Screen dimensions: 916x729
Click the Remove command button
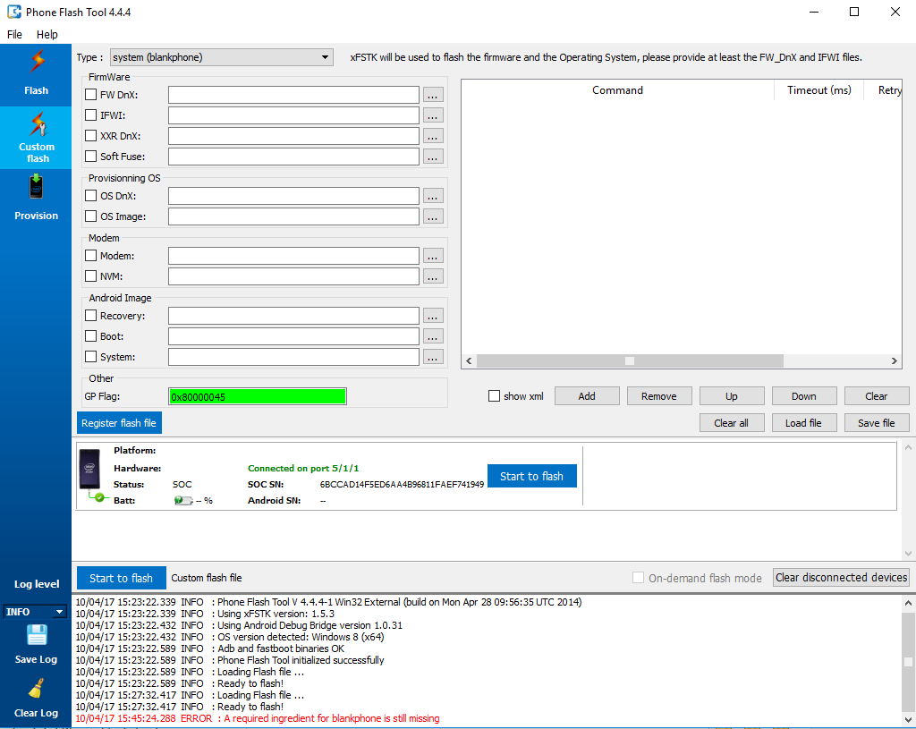659,396
